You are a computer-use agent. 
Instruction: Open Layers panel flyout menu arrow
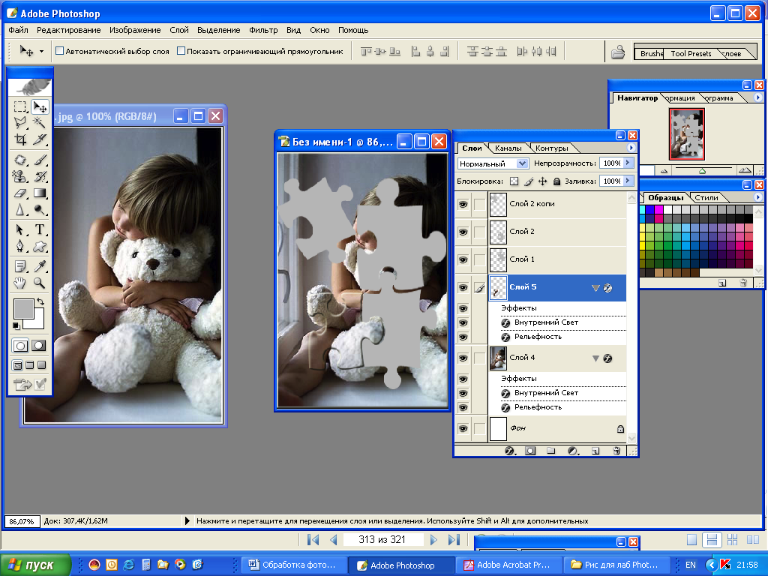(631, 148)
